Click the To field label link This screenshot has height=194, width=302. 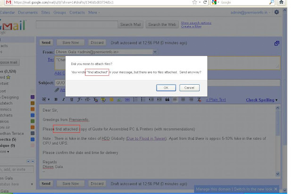pyautogui.click(x=50, y=60)
